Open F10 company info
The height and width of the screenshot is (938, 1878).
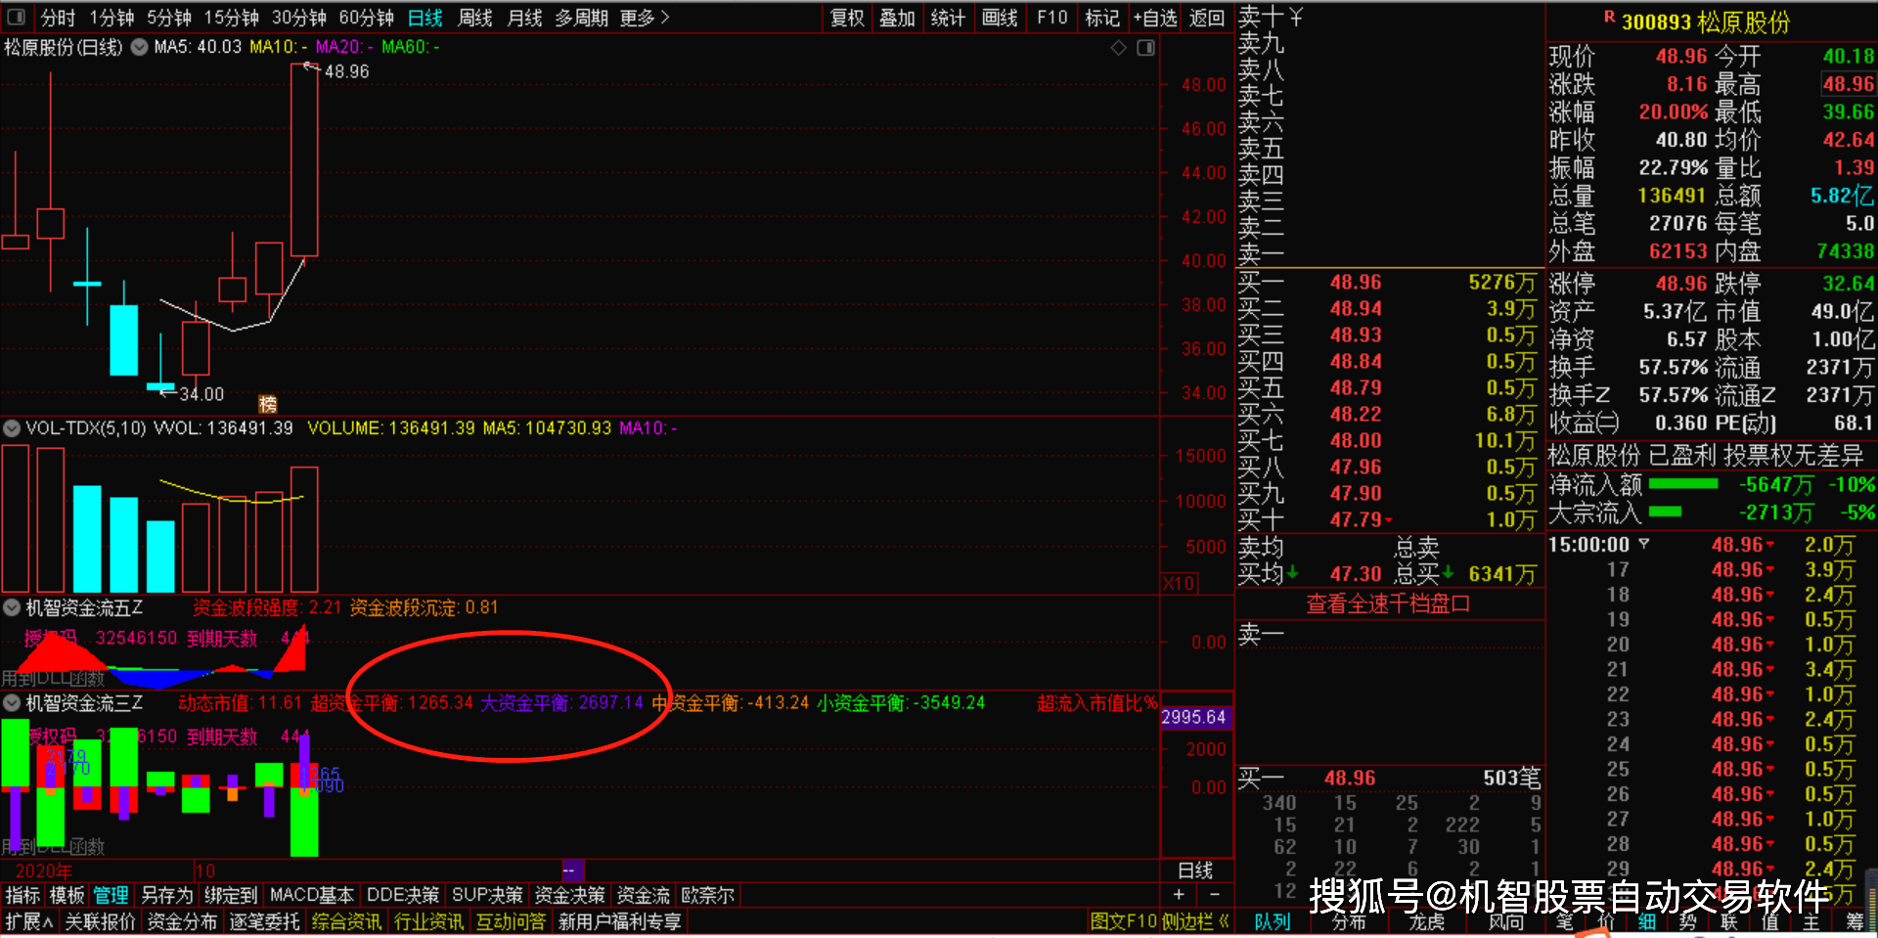[x=1051, y=18]
